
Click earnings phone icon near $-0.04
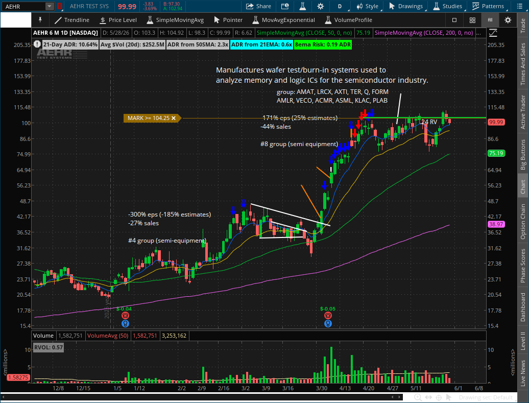125,315
